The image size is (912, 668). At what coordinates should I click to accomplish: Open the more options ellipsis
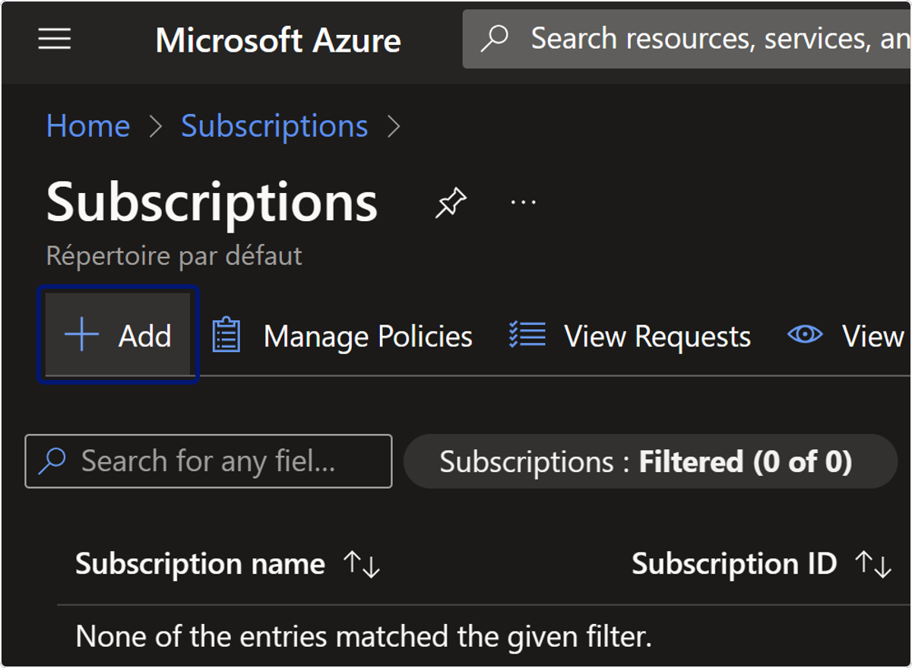tap(523, 203)
